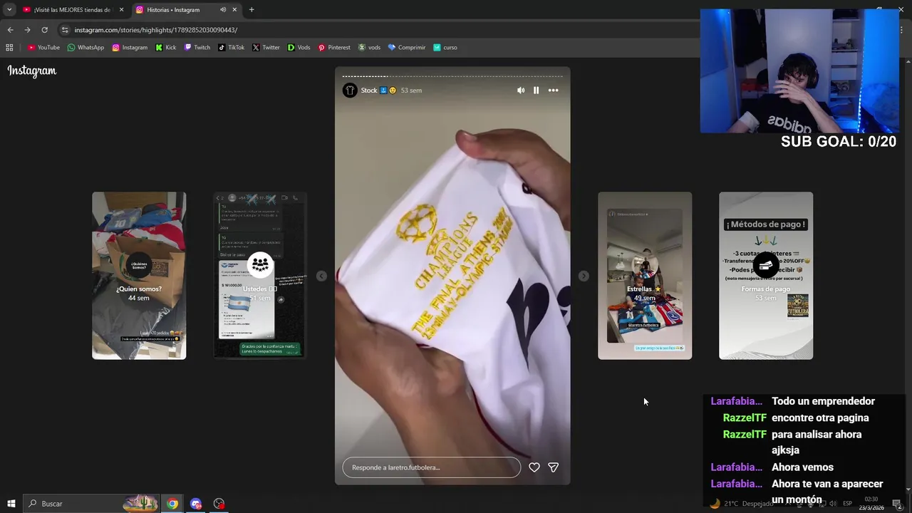Open the tab search dropdown arrow
Screen dimensions: 912x513
(x=9, y=10)
